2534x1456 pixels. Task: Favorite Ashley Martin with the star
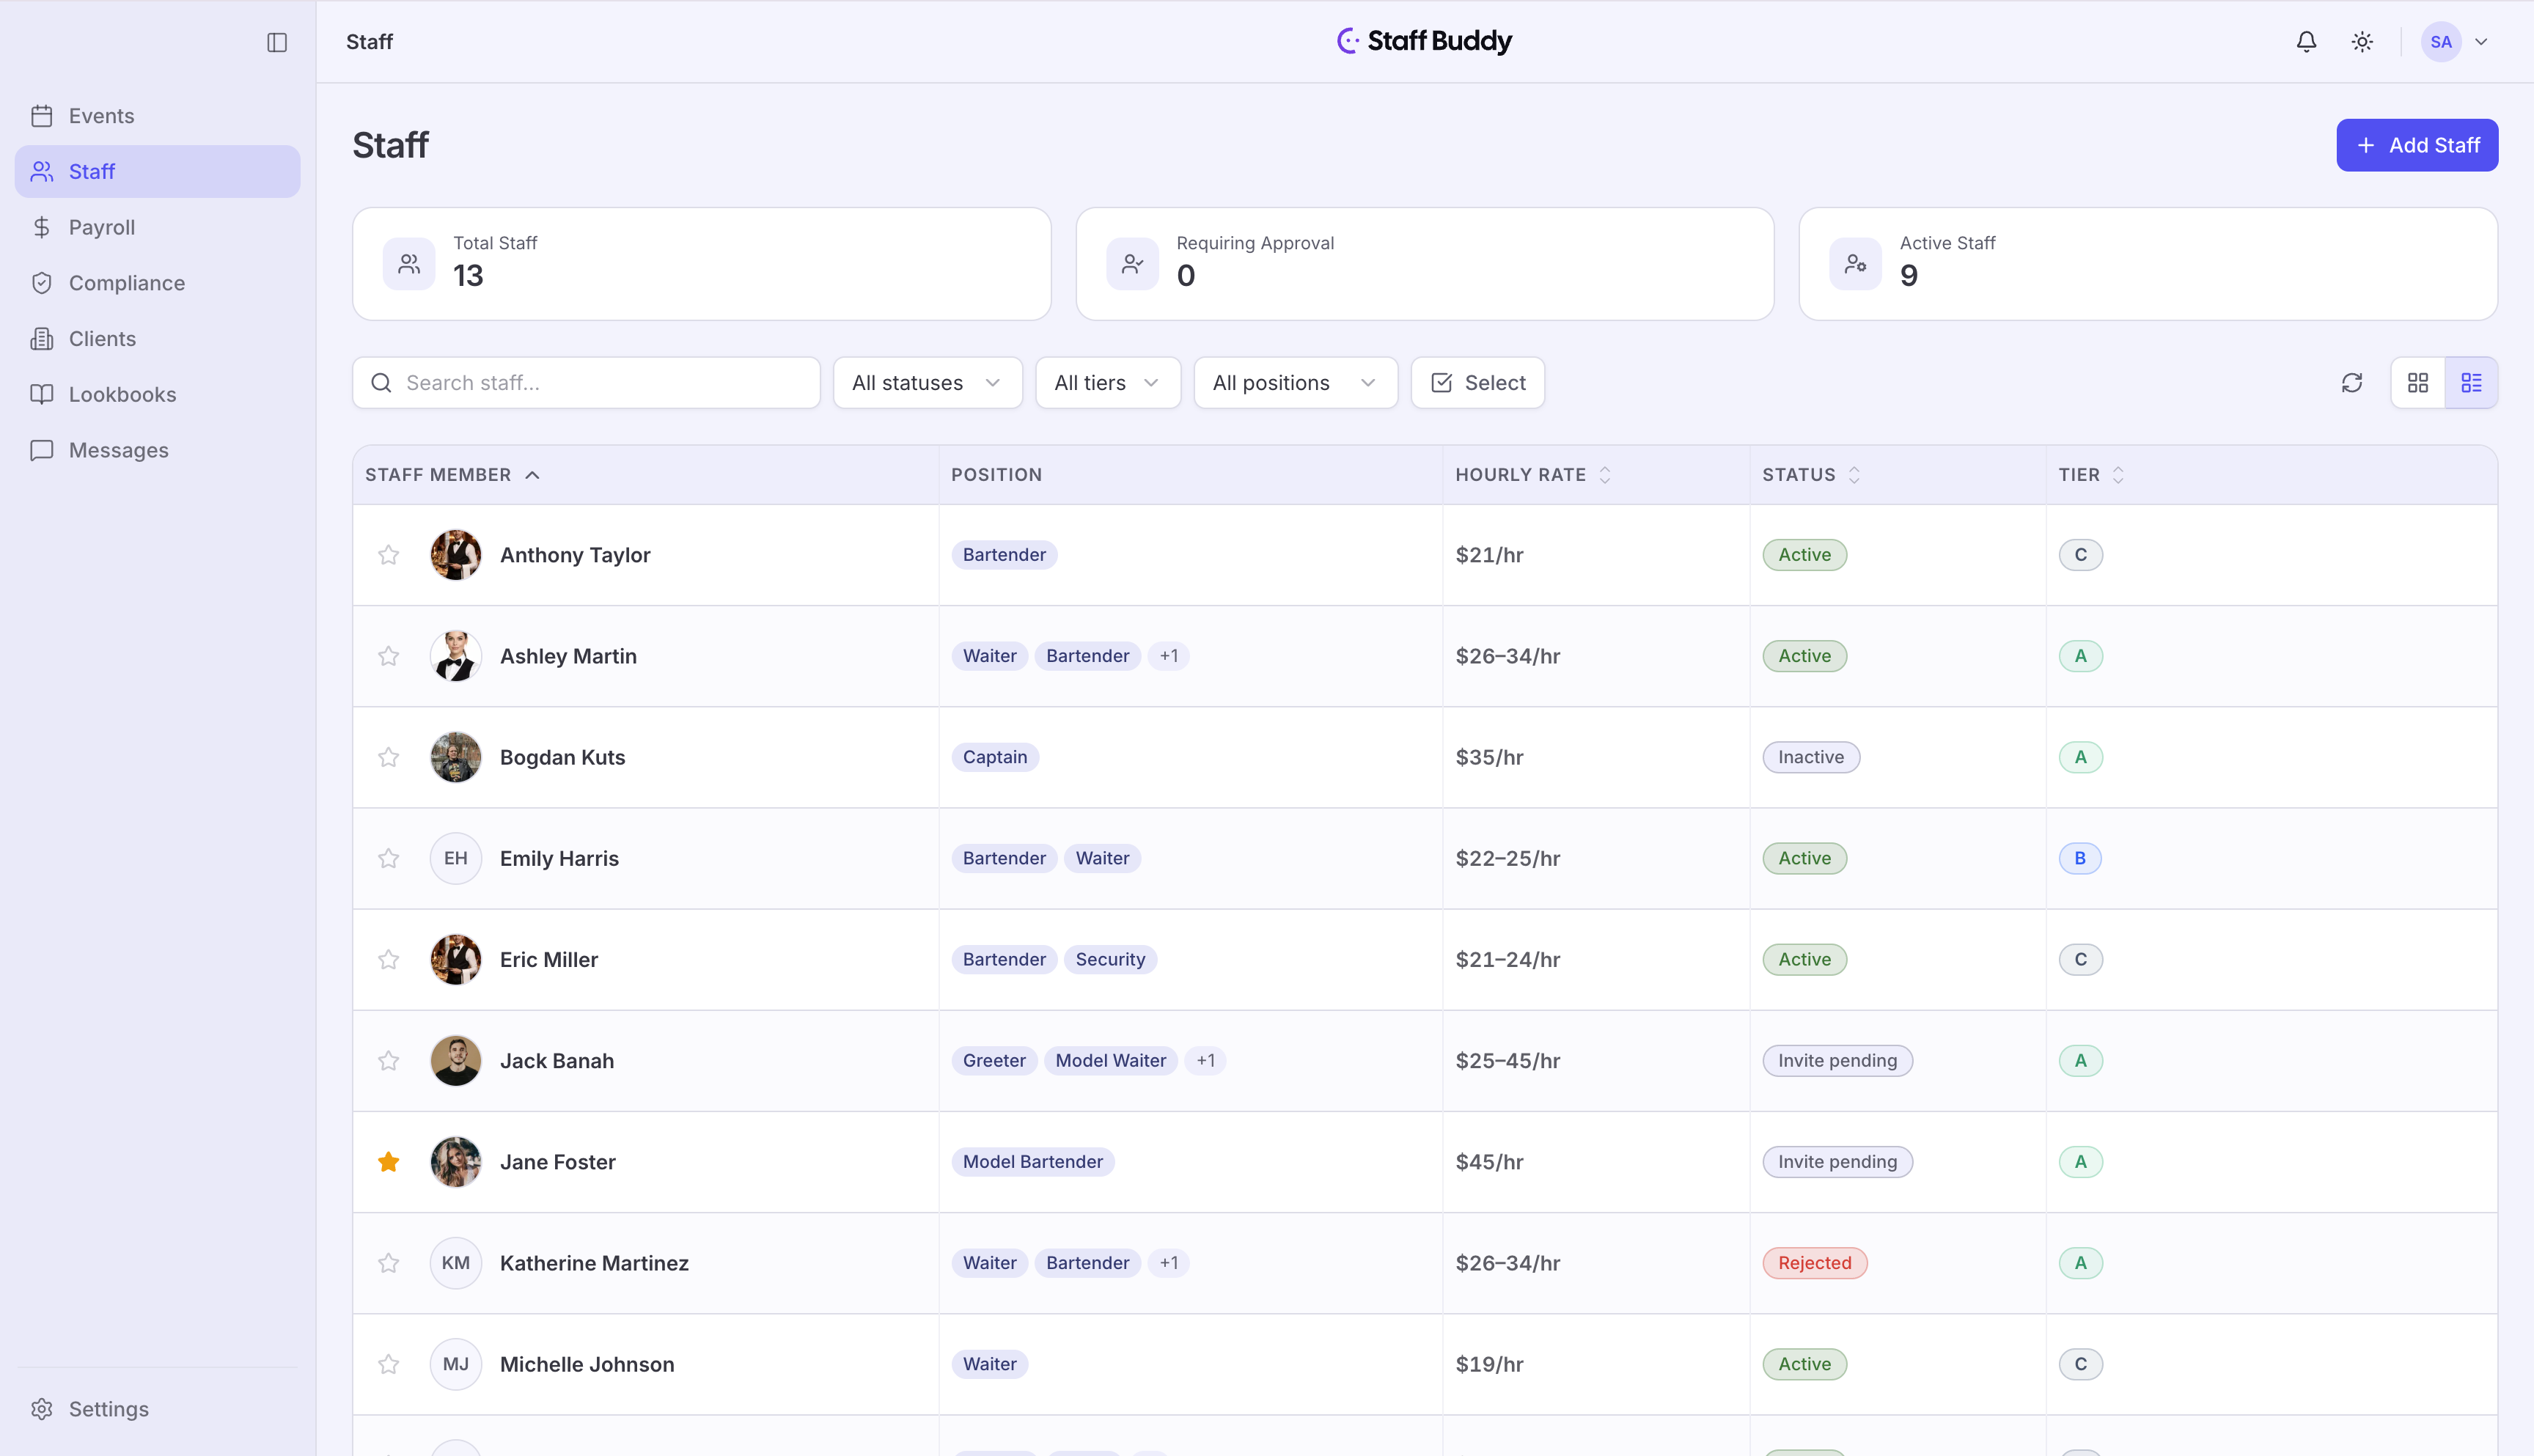(389, 656)
